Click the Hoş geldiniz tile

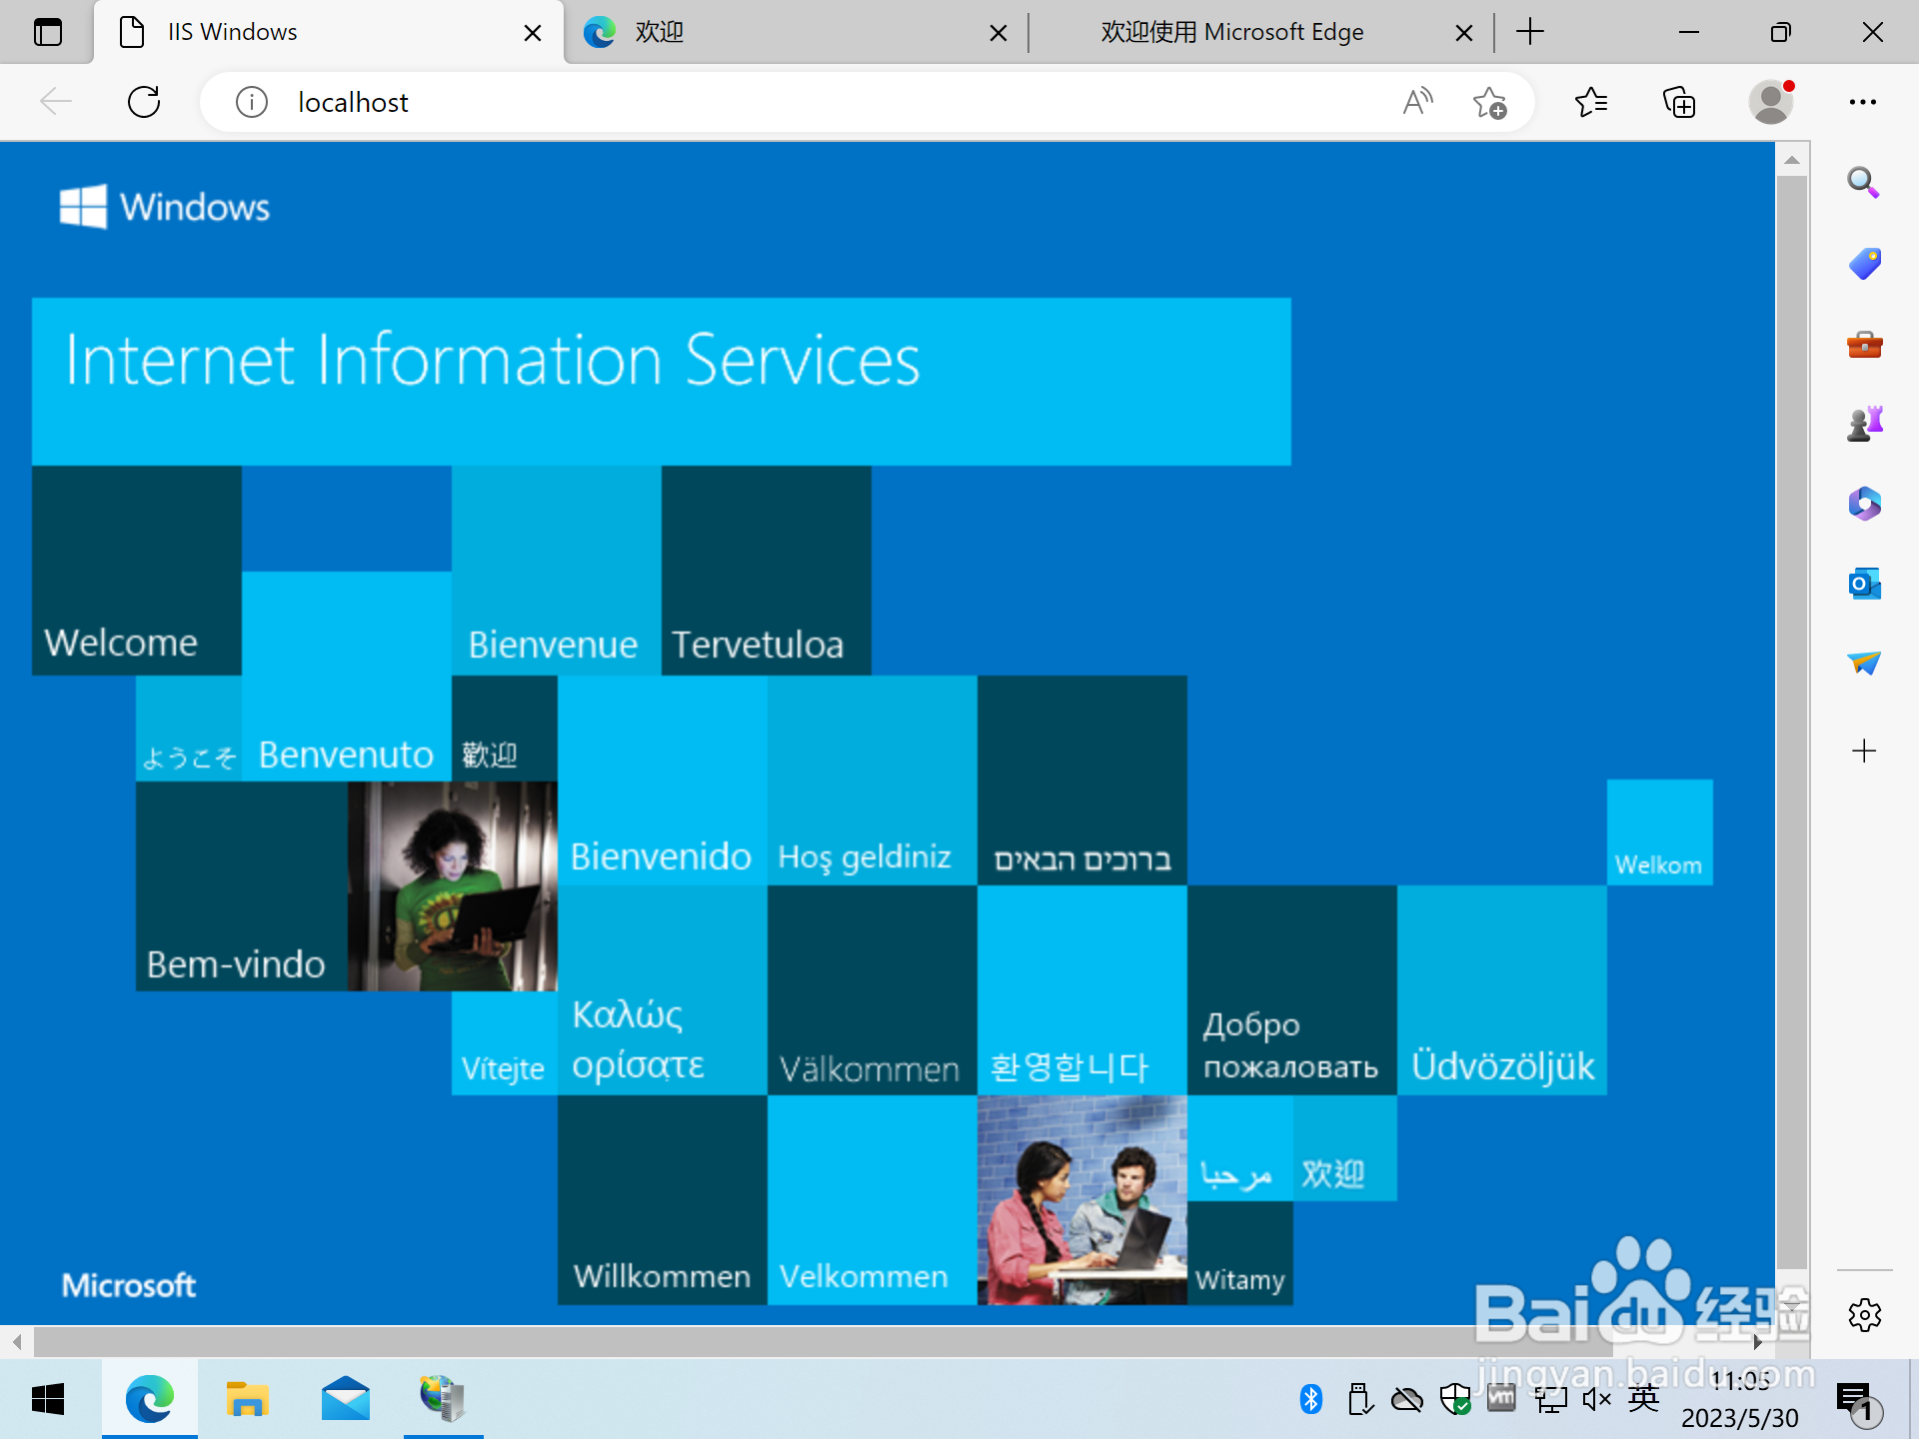coord(873,780)
